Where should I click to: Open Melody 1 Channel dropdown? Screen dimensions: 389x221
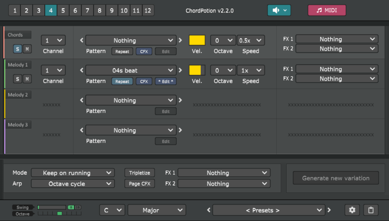pos(53,70)
